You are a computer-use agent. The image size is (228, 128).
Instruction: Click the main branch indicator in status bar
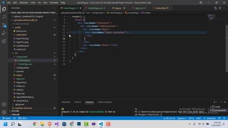coord(7,118)
